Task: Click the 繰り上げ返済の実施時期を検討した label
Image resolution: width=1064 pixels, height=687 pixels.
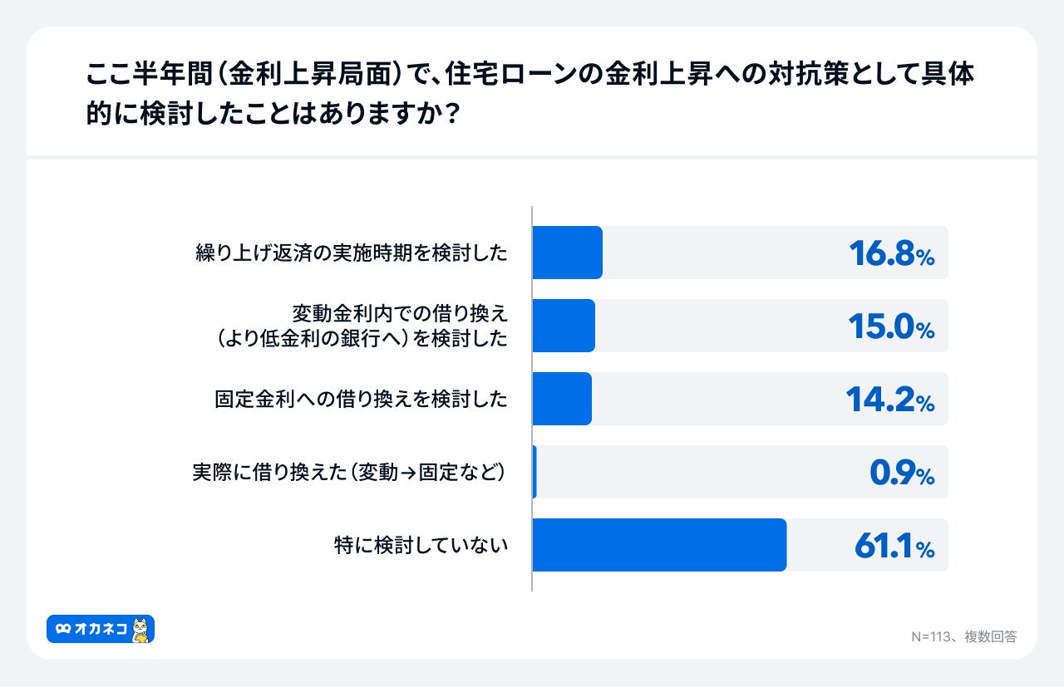Action: (352, 253)
